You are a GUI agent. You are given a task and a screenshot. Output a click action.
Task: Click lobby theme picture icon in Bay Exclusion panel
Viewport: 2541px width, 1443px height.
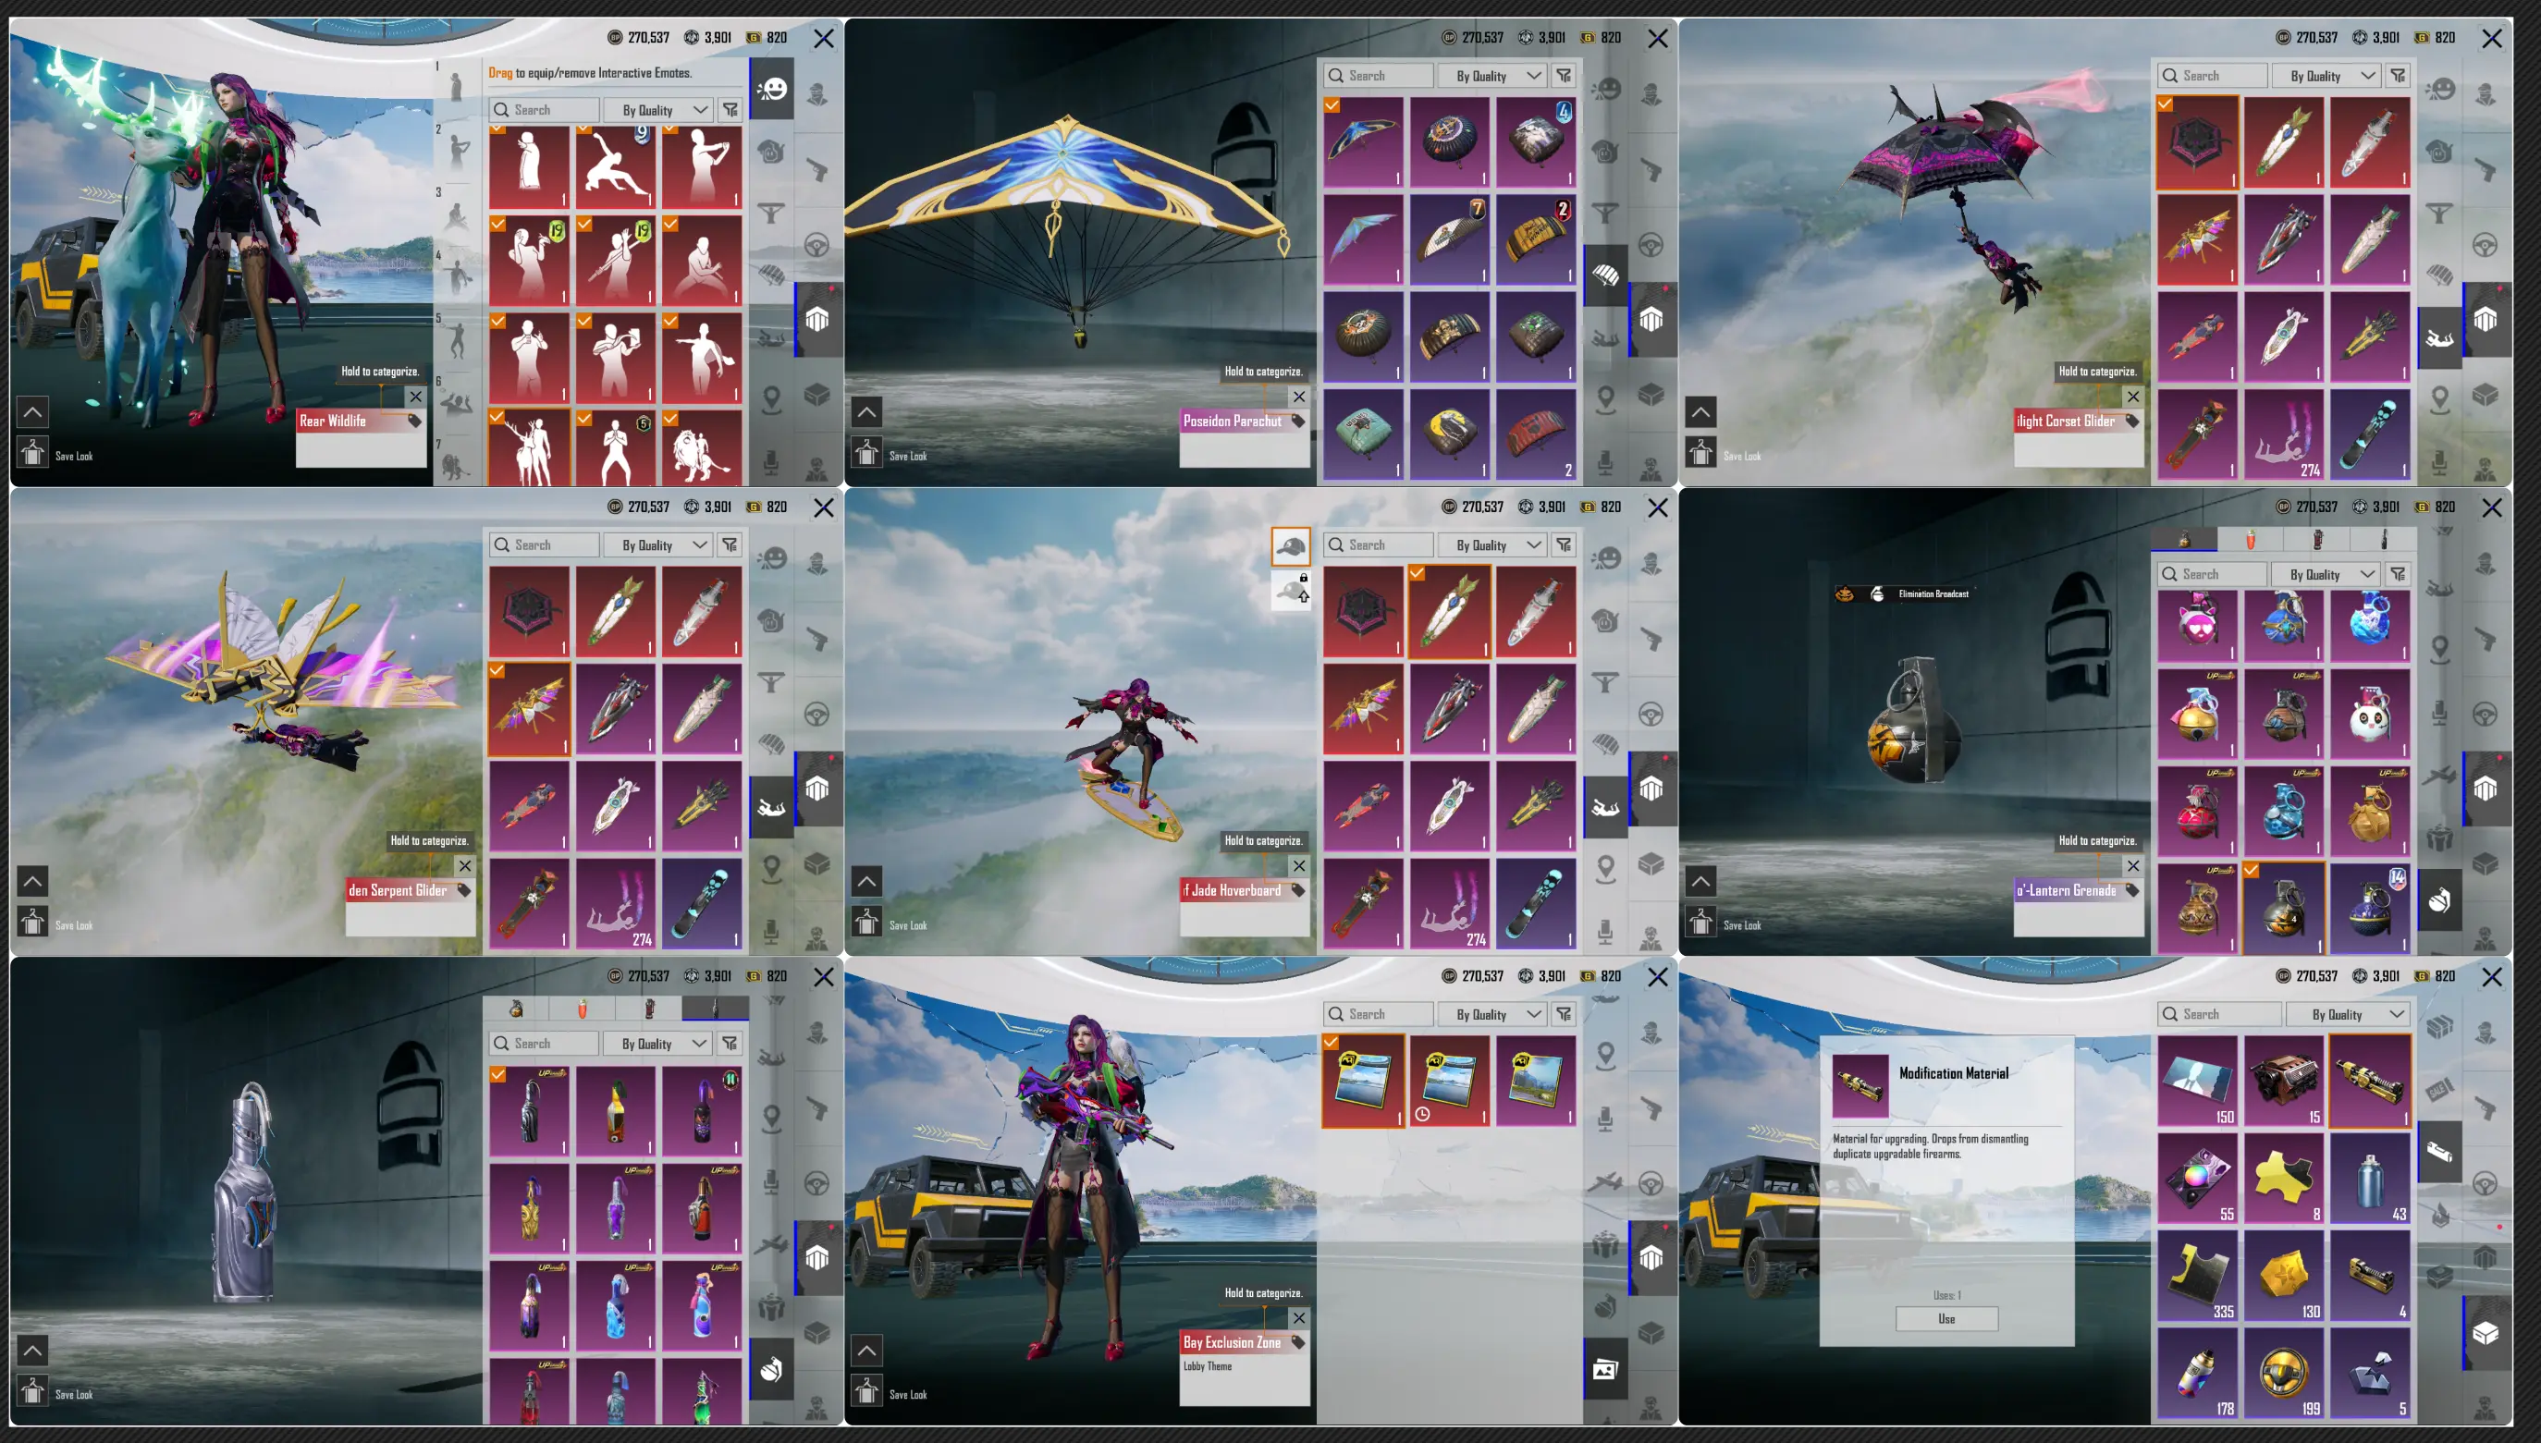pos(1604,1370)
